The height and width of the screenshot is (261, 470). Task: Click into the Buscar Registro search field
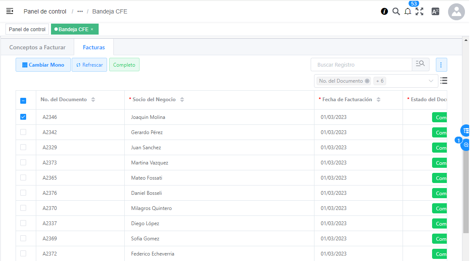point(361,65)
